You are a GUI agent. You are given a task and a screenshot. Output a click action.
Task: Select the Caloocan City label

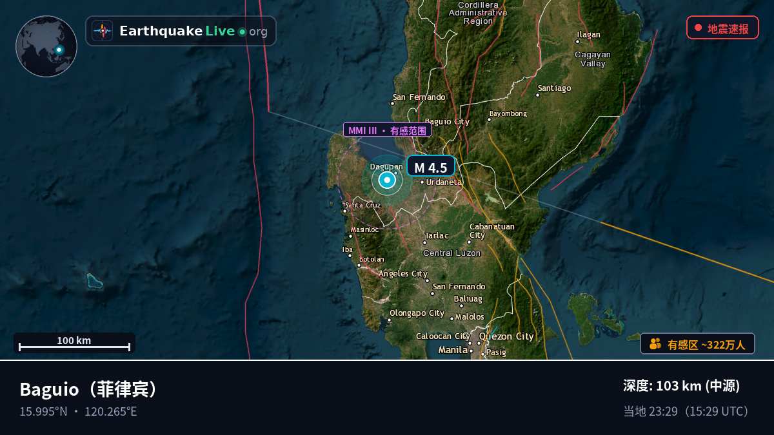(443, 336)
